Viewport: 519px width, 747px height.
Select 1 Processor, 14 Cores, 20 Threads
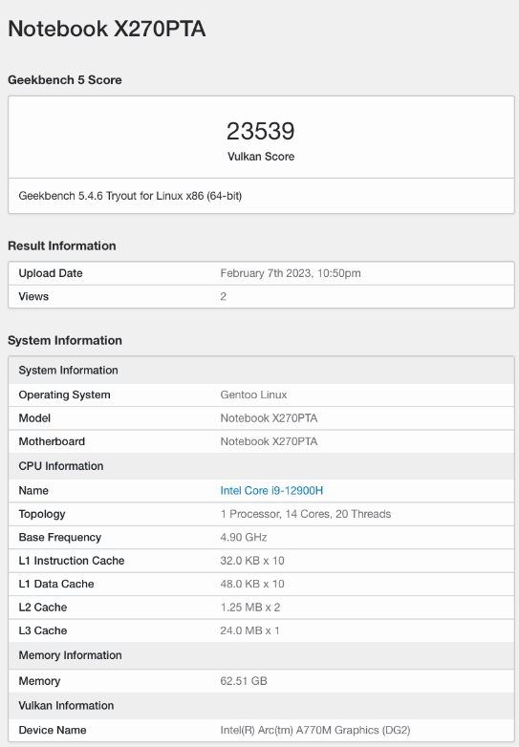point(306,514)
